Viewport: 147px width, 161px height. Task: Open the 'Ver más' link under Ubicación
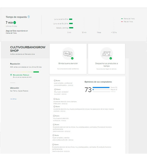coord(13,99)
